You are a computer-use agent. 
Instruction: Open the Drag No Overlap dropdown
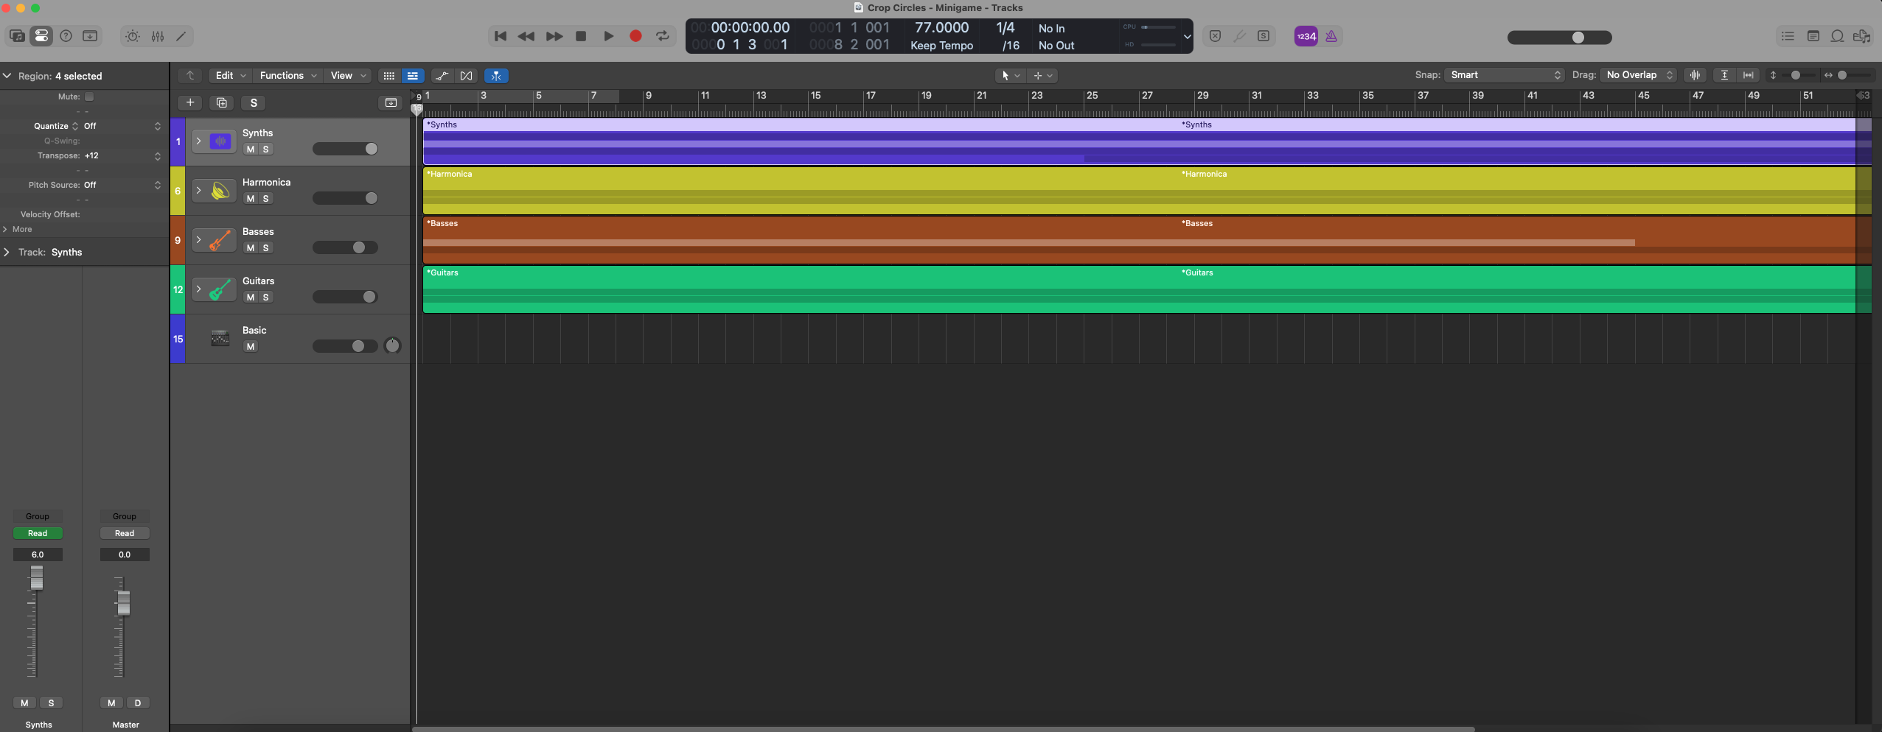click(x=1639, y=75)
